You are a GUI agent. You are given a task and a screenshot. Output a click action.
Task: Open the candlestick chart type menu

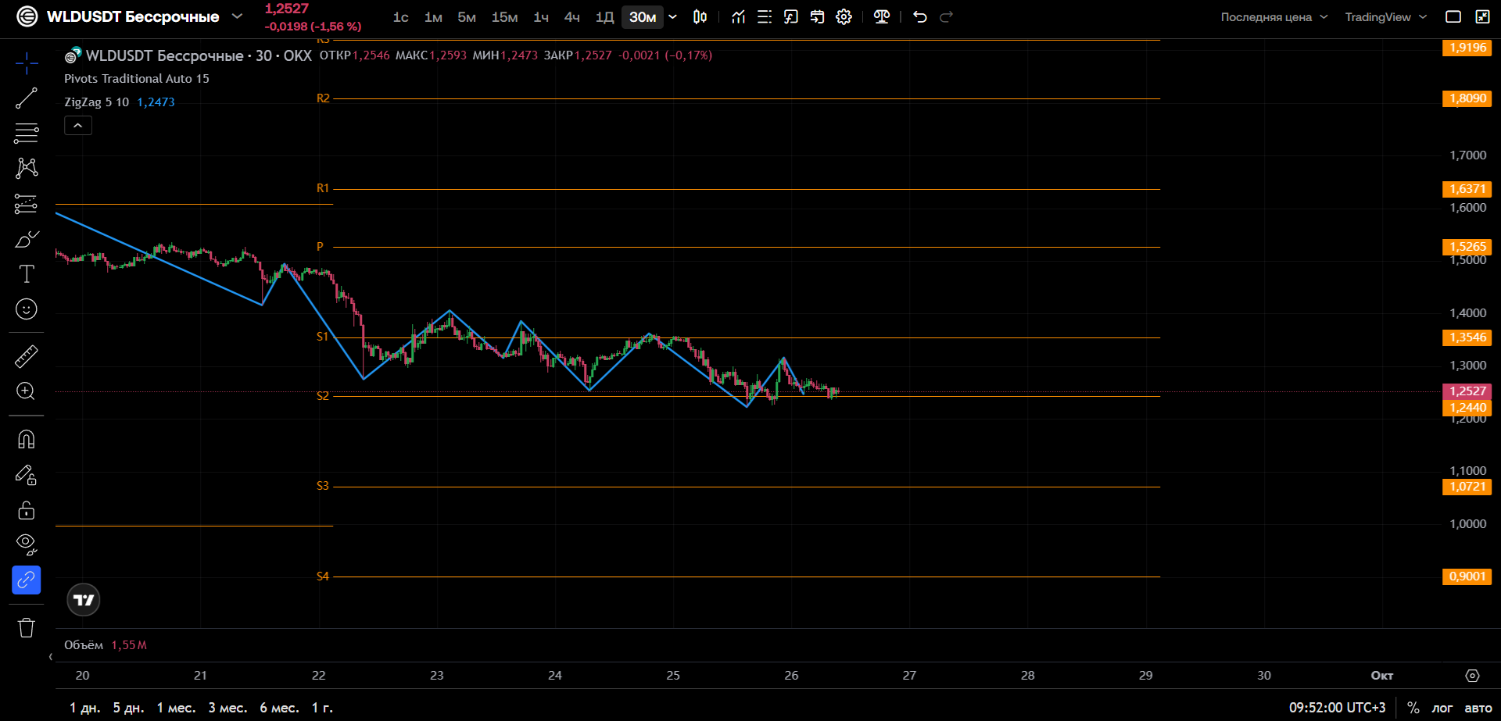(700, 17)
